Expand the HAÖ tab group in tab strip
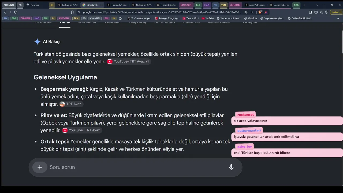Image resolution: width=343 pixels, height=193 pixels. pyautogui.click(x=207, y=5)
